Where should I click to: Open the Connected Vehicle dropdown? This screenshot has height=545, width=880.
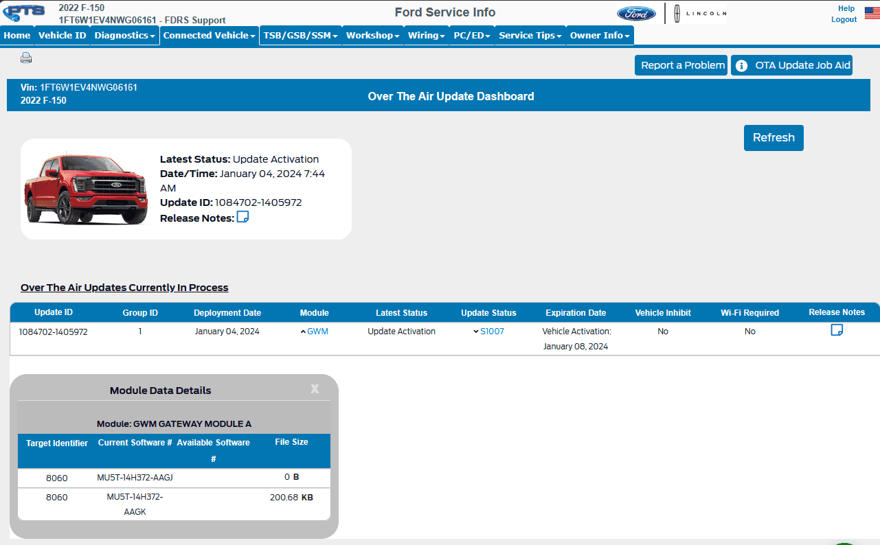pyautogui.click(x=210, y=36)
